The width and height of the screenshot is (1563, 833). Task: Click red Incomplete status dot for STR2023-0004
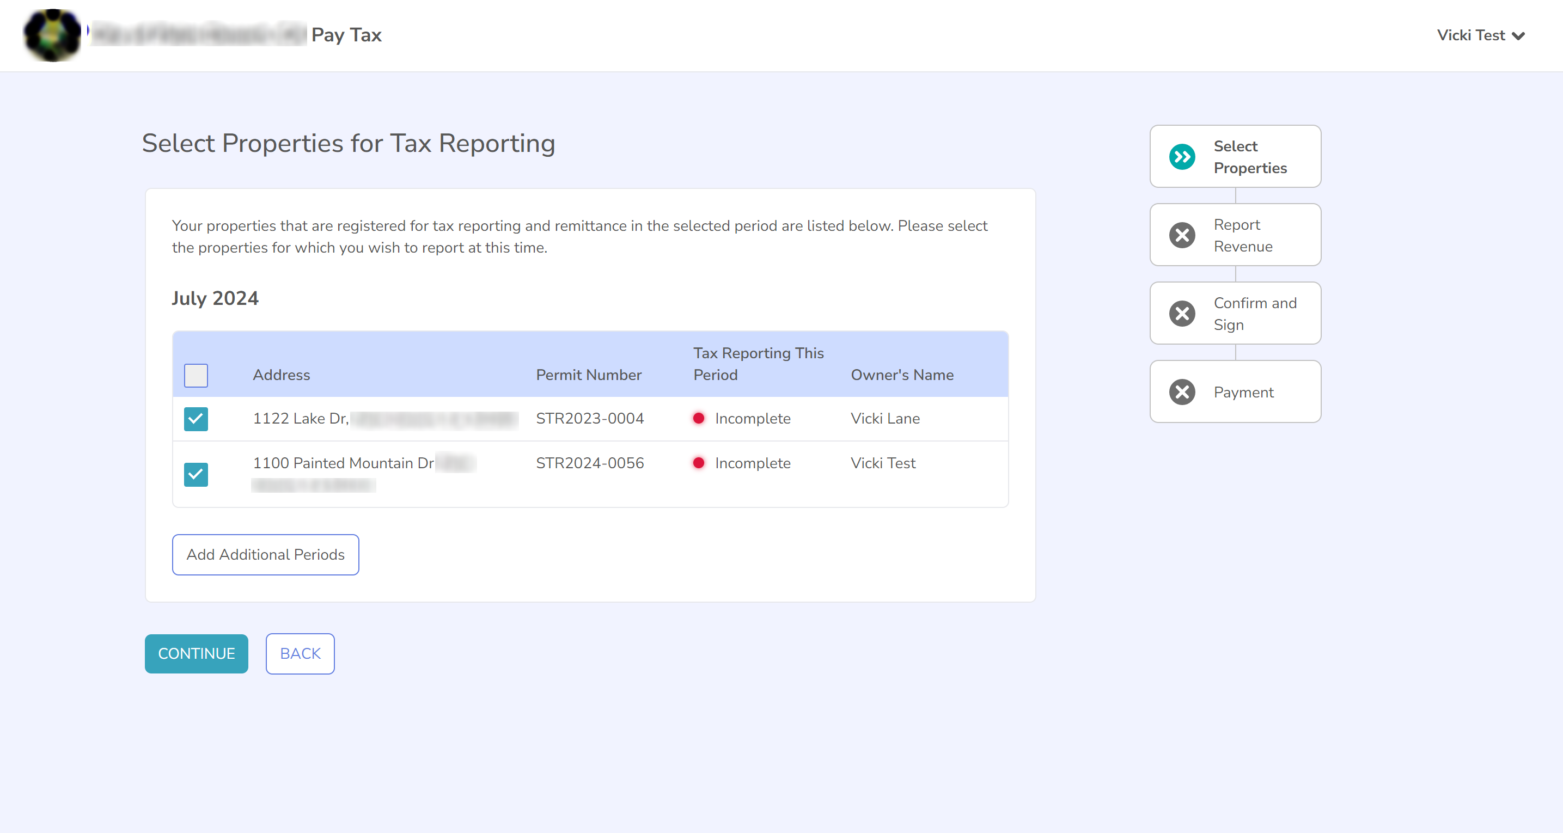coord(698,418)
